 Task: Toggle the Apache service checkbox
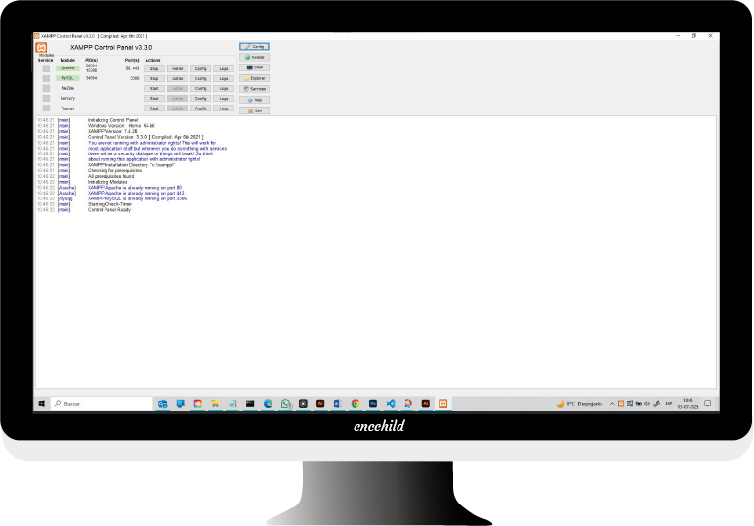46,68
